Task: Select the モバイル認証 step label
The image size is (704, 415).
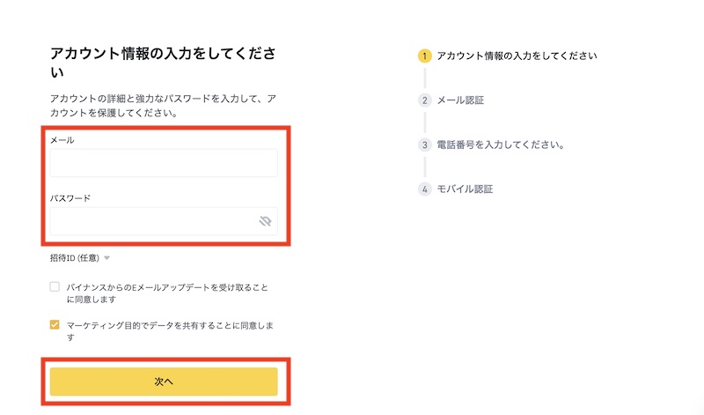Action: (x=465, y=189)
